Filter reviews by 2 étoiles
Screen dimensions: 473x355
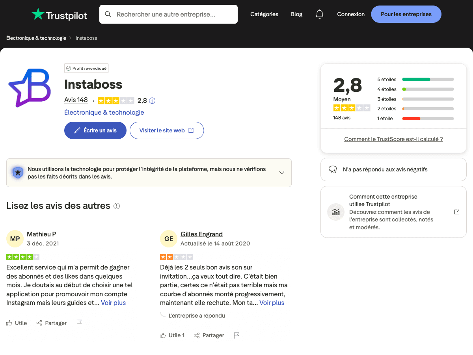(415, 108)
